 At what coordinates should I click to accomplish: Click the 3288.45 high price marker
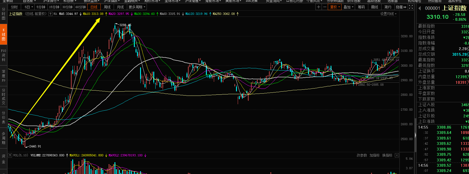tap(125, 25)
